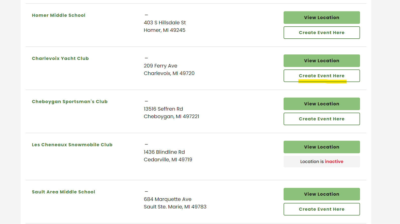Open the Charlevoix Yacht Club link
This screenshot has width=400, height=224.
pyautogui.click(x=60, y=58)
